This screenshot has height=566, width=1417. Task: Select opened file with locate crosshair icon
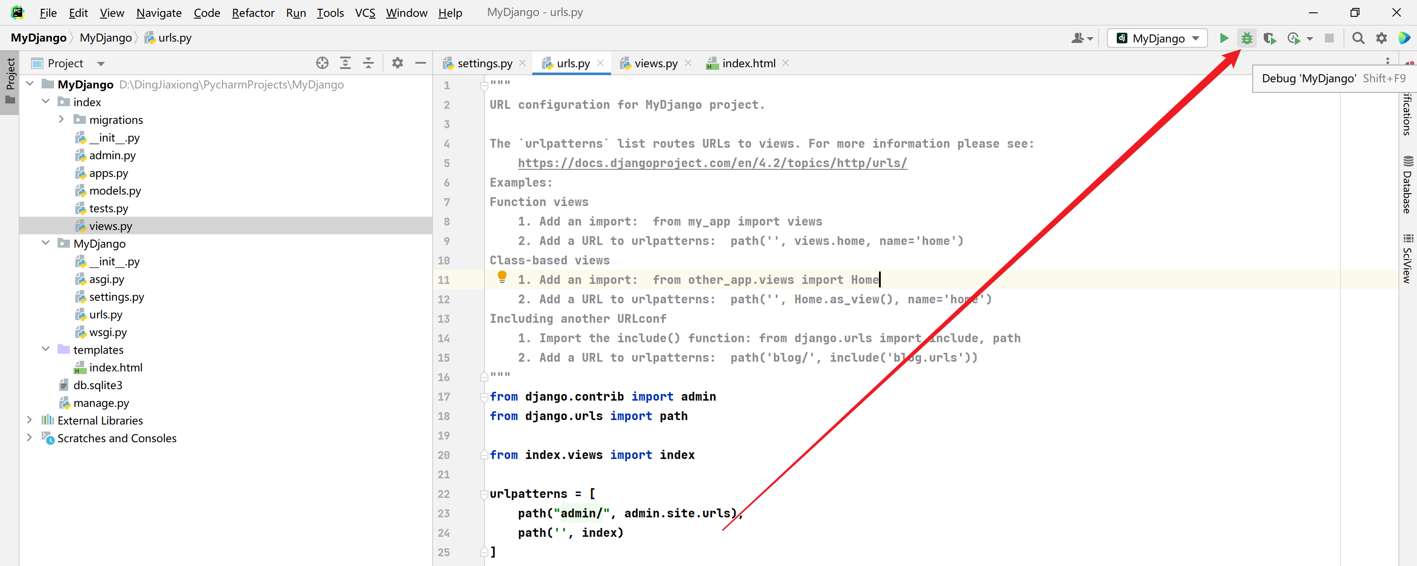pos(322,63)
